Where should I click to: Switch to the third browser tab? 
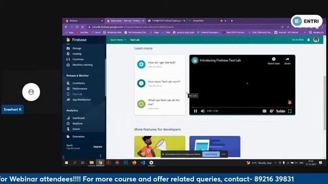point(167,21)
